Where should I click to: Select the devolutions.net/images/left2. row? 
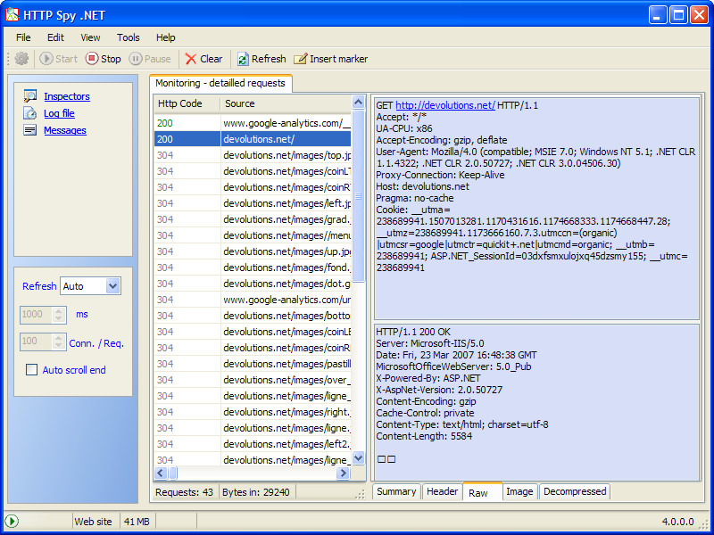(x=253, y=444)
